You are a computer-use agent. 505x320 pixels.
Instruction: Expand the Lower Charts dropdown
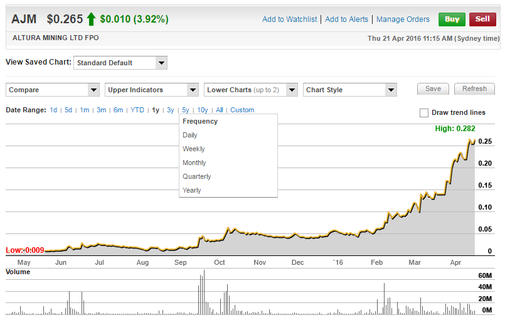250,90
